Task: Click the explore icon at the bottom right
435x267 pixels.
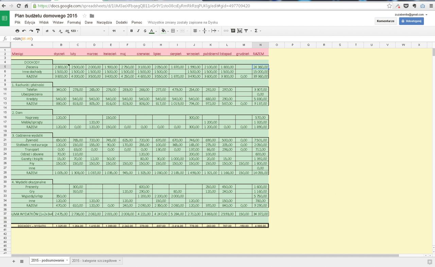Action: pos(430,262)
